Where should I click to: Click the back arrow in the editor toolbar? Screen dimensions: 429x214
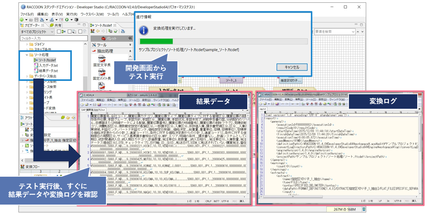[99, 31]
